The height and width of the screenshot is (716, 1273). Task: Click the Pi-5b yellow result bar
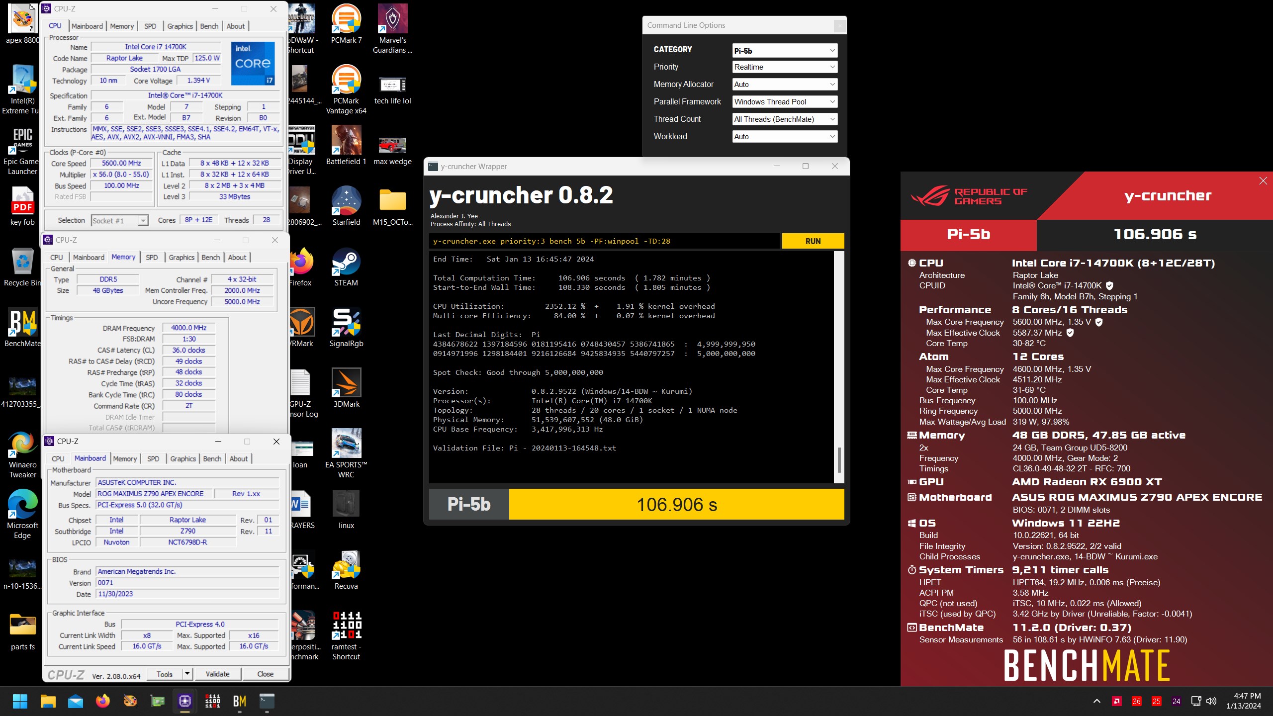click(x=677, y=504)
